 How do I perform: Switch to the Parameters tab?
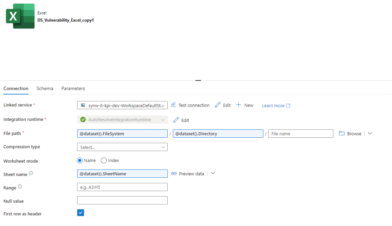point(73,88)
